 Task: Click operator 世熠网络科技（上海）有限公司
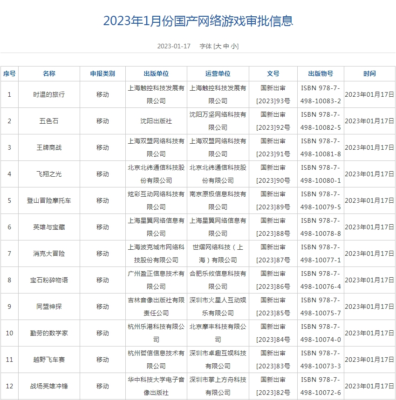click(218, 254)
